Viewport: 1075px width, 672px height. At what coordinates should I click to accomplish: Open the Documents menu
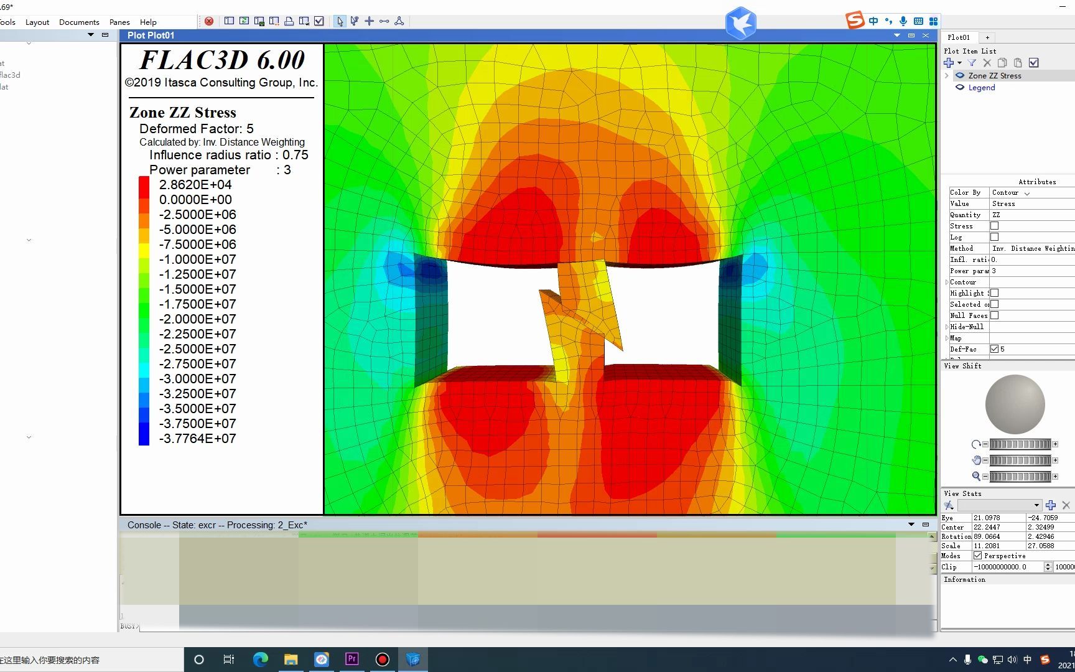coord(79,22)
